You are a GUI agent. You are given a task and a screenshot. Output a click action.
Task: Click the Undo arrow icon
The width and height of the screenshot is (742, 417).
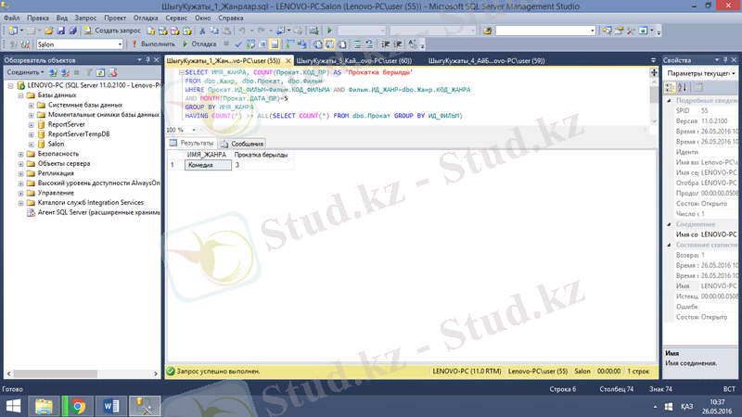(x=242, y=31)
